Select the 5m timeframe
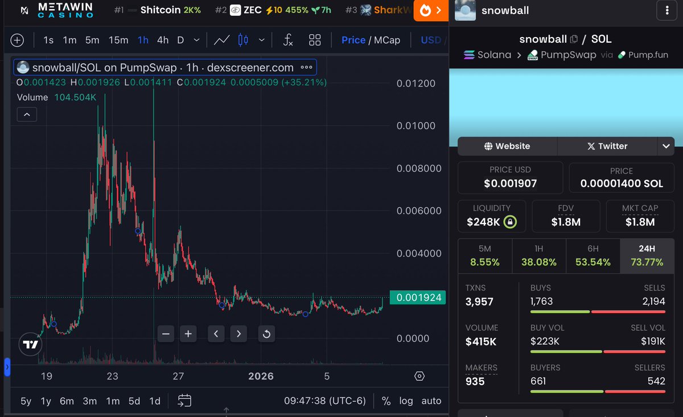Viewport: 683px width, 417px height. click(x=92, y=40)
